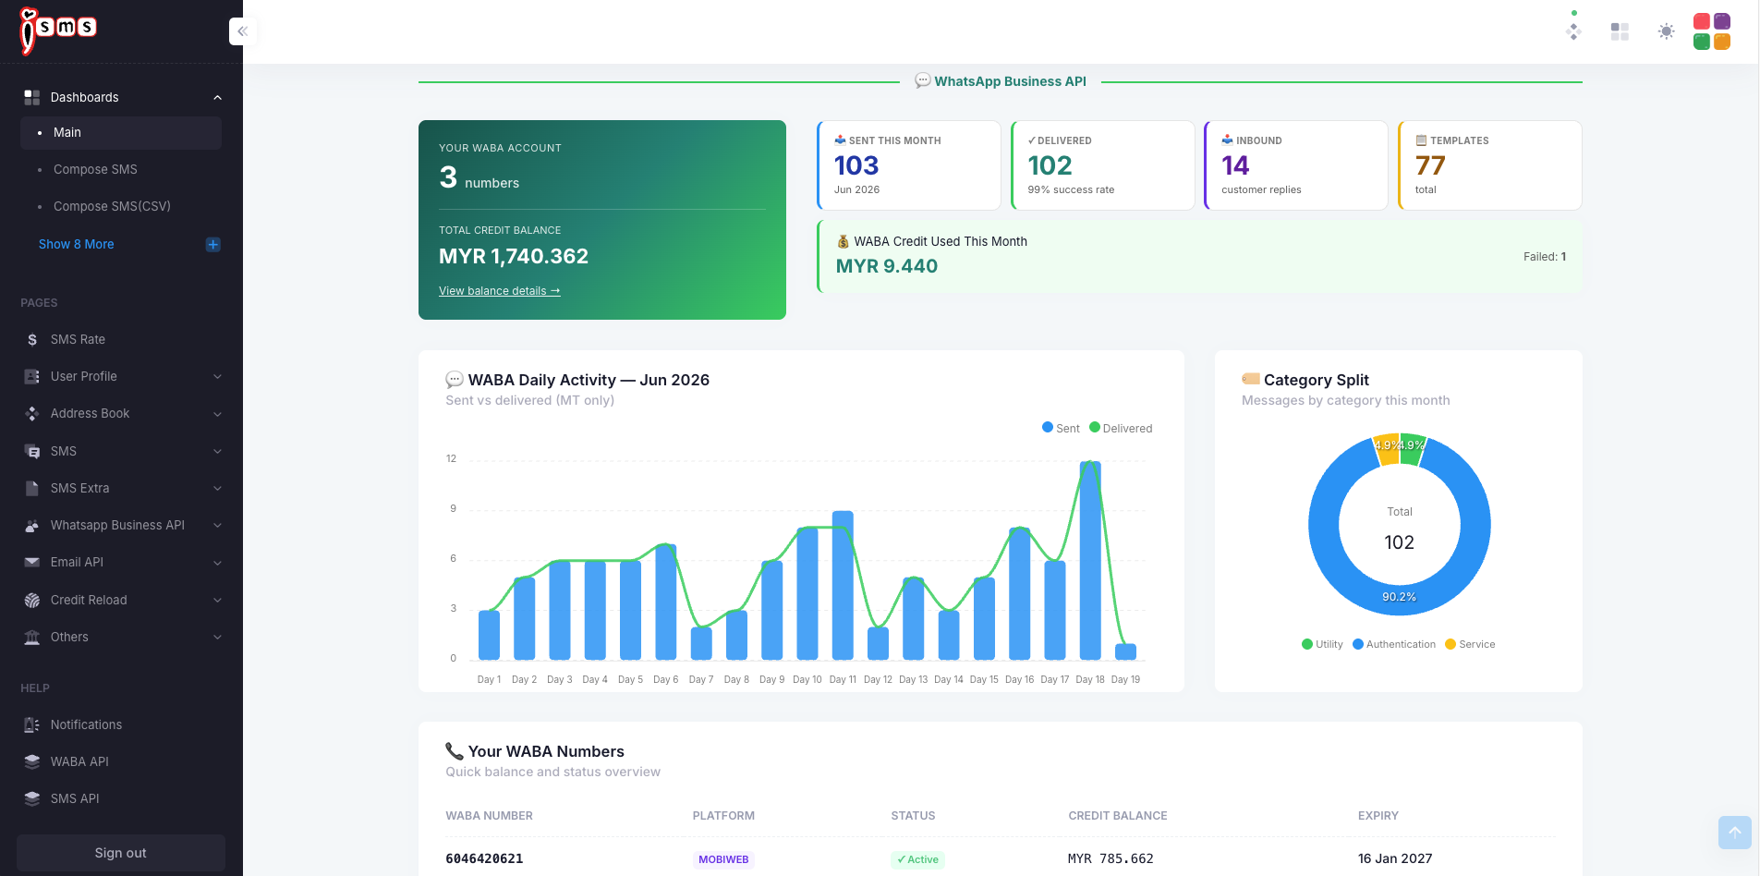Click the tag icon beside Category Split
1760x876 pixels.
pyautogui.click(x=1251, y=379)
